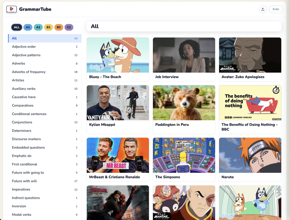Click the "Paddington in Peru" title
Image resolution: width=290 pixels, height=220 pixels.
pos(172,125)
